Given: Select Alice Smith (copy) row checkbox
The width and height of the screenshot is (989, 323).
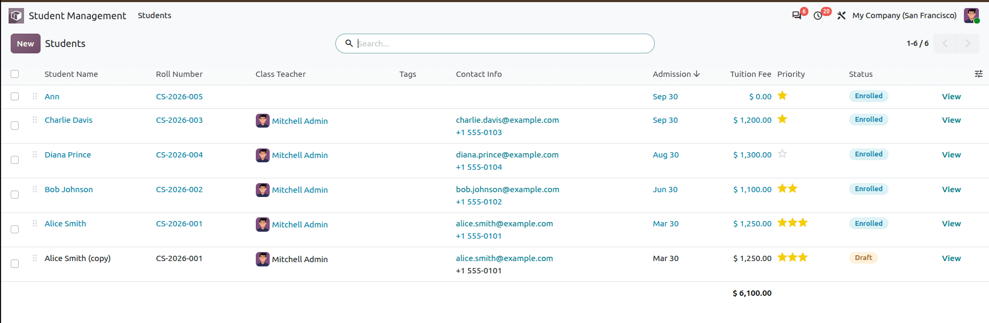Looking at the screenshot, I should pos(15,264).
